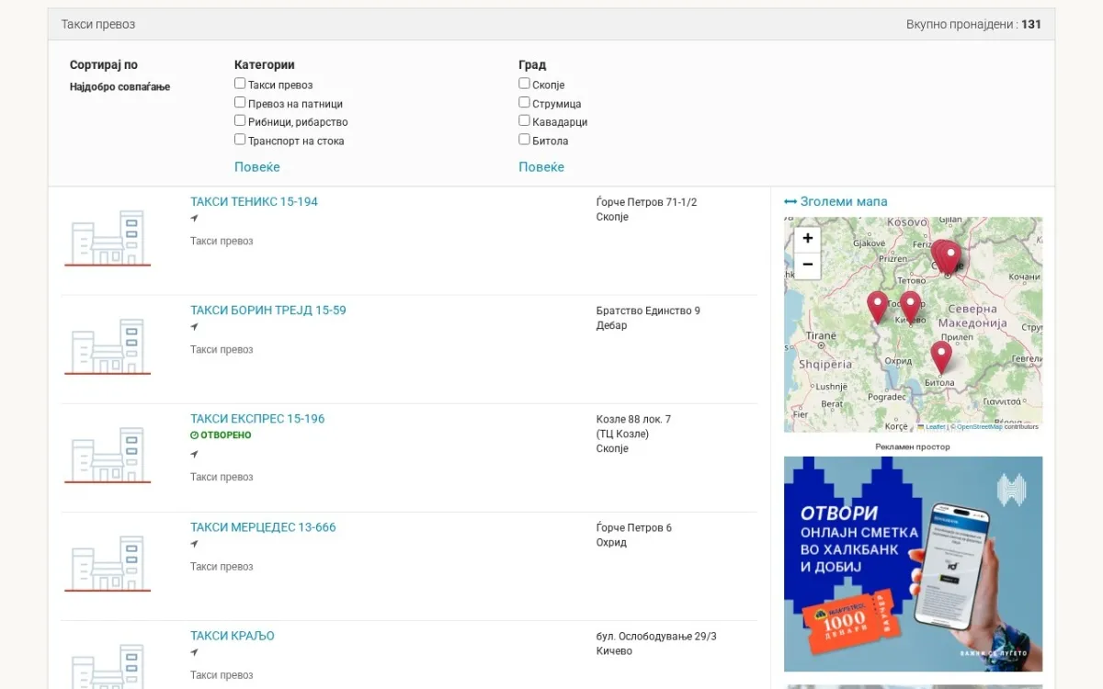1103x689 pixels.
Task: Click the green clock icon beside ОТВОРЕНО
Action: [194, 435]
